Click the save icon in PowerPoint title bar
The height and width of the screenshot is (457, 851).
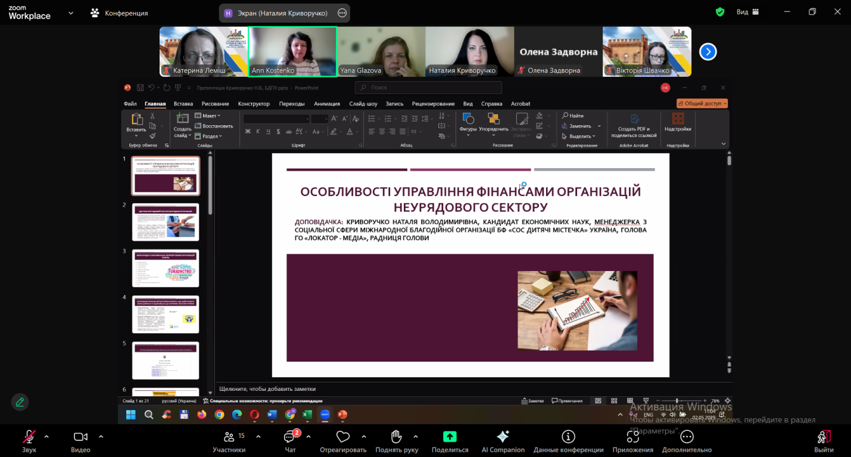click(x=140, y=88)
